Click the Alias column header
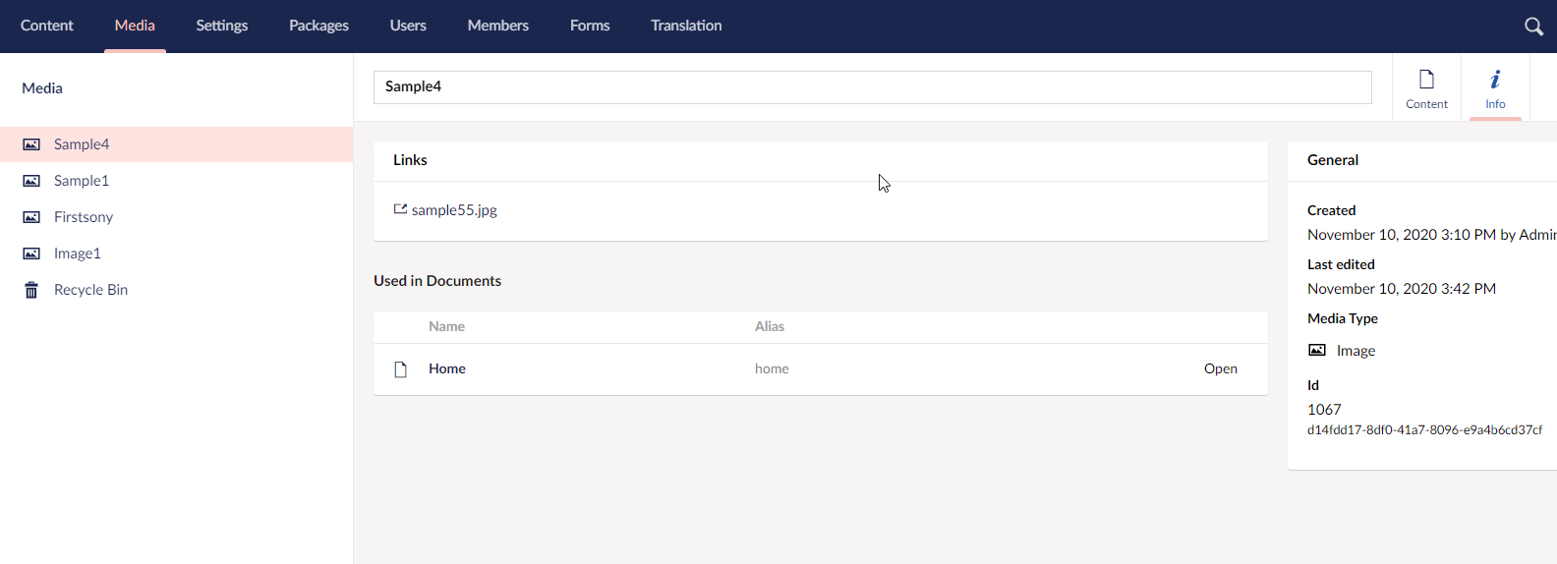 [770, 326]
